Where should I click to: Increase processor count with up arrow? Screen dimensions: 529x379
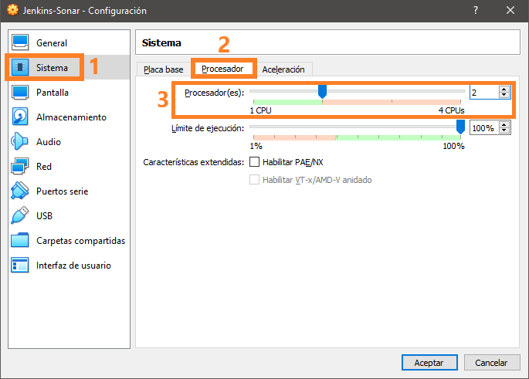504,90
